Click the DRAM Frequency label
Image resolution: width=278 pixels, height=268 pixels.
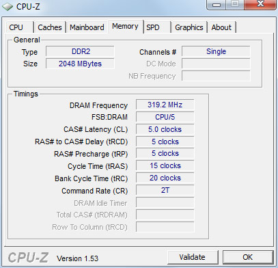tap(98, 105)
